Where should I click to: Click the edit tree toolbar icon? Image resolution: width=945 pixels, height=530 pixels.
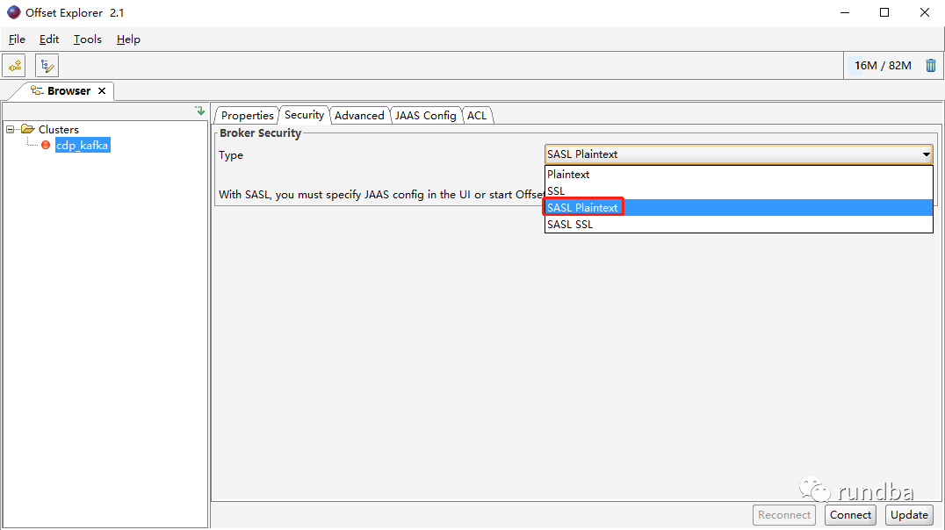(x=47, y=66)
